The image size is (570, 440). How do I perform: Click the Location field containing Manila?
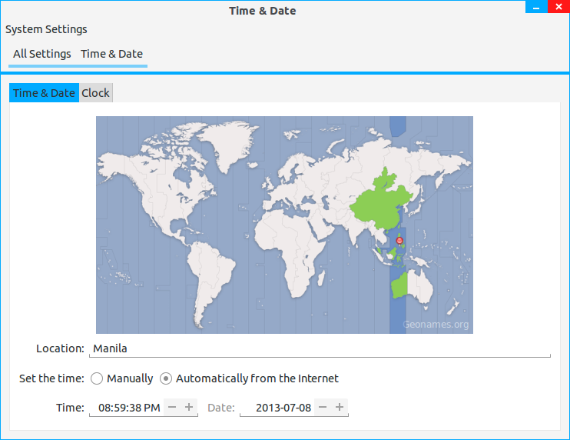(x=320, y=348)
